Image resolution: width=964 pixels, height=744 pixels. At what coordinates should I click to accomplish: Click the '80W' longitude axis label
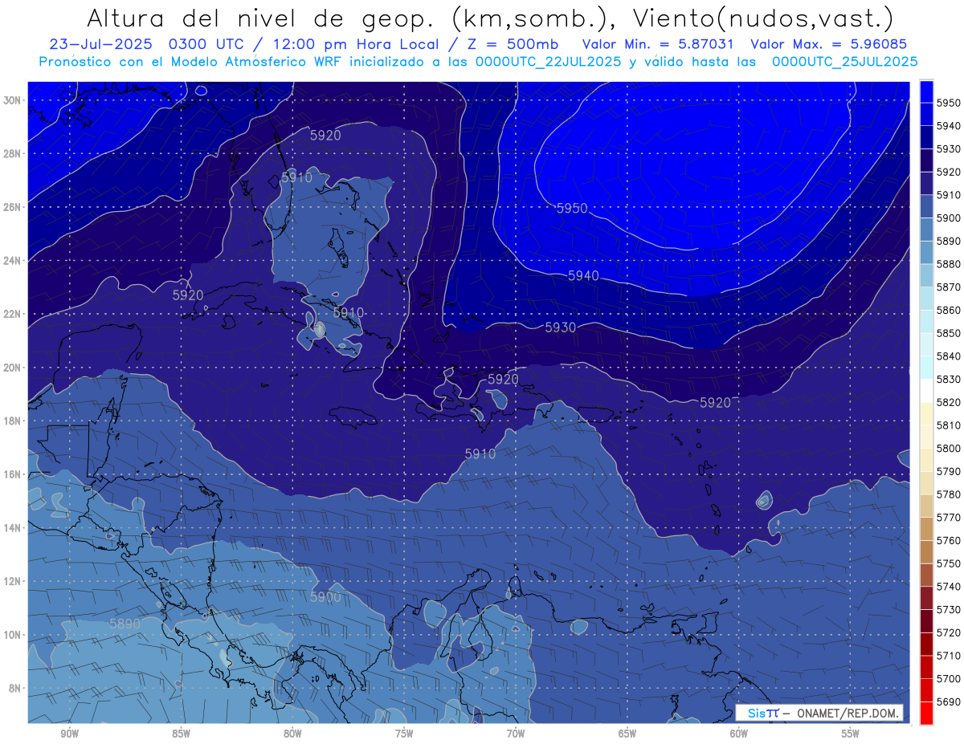point(292,734)
